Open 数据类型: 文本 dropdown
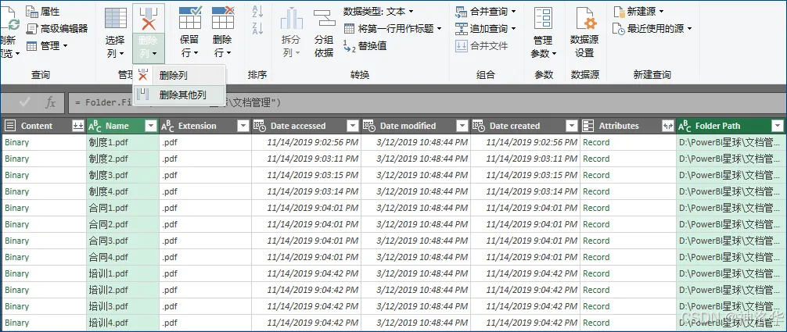Screen dimensions: 787x332 (x=379, y=11)
